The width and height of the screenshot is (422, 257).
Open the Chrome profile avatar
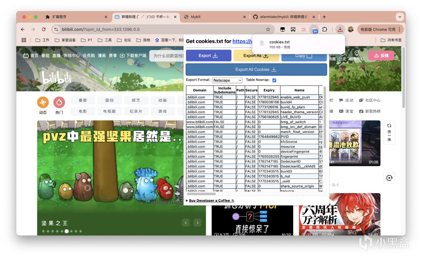tap(350, 29)
